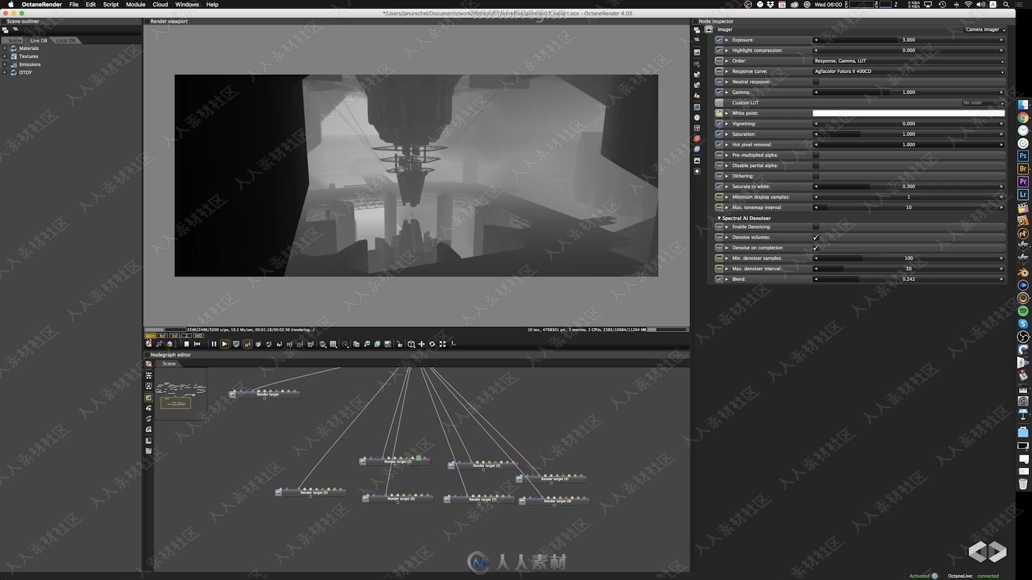Expand the Textures tree item

[5, 56]
